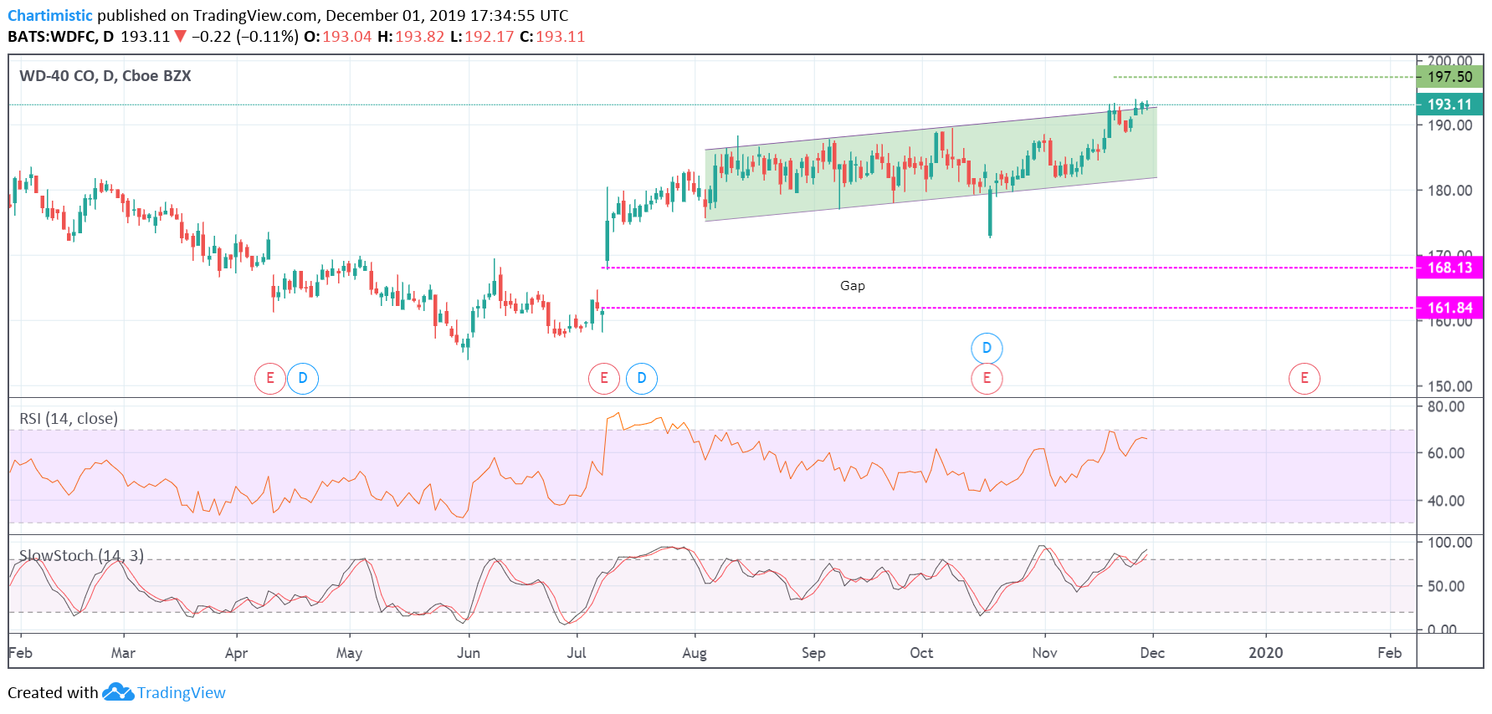Viewport: 1492px width, 714px height.
Task: Click the 150.00 price axis value
Action: tap(1450, 386)
